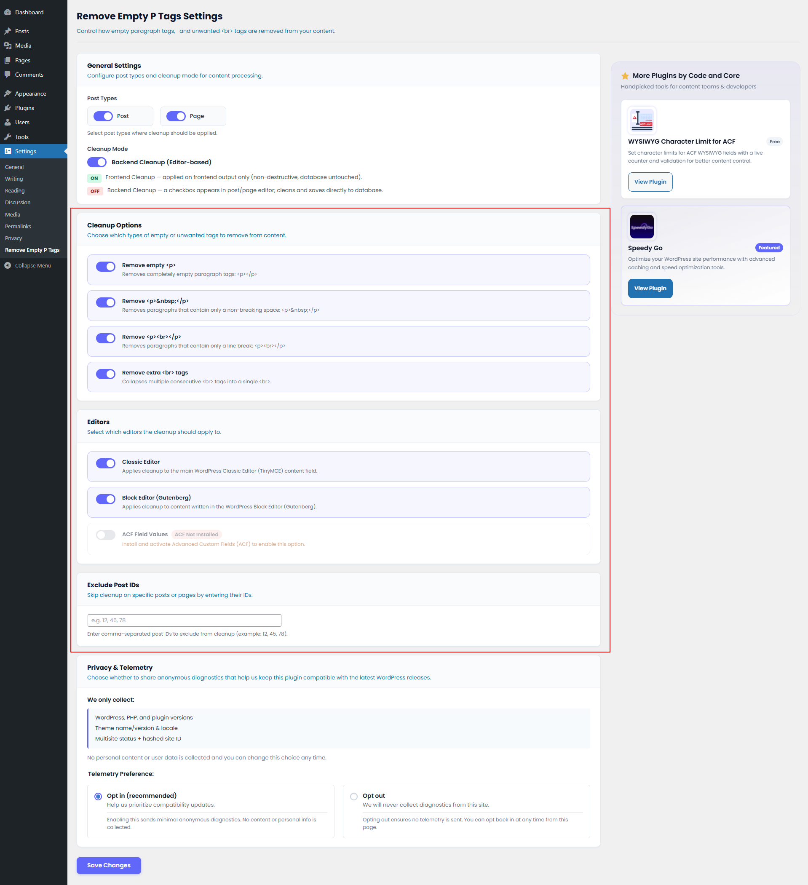Toggle the Block Editor (Gutenberg) switch
This screenshot has height=885, width=808.
click(x=106, y=499)
